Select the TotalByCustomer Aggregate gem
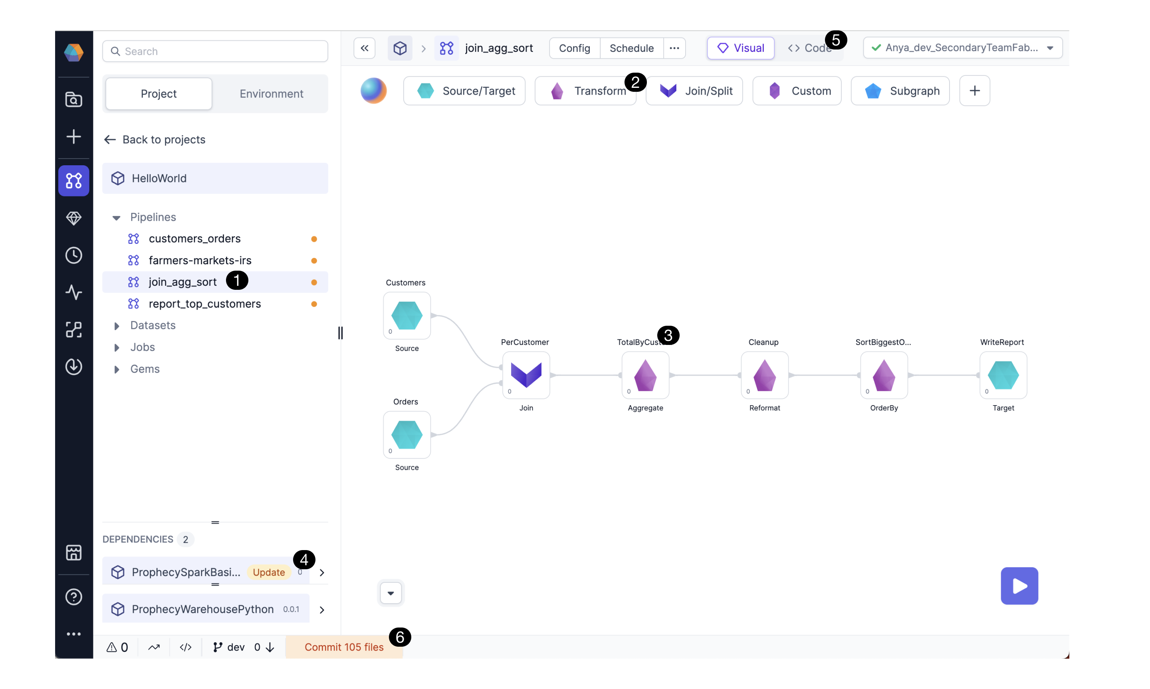The height and width of the screenshot is (689, 1150). pos(645,375)
